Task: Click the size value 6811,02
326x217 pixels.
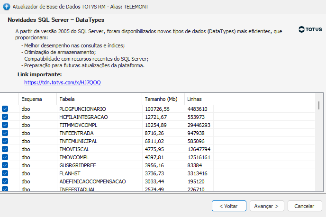Action: tap(154, 141)
